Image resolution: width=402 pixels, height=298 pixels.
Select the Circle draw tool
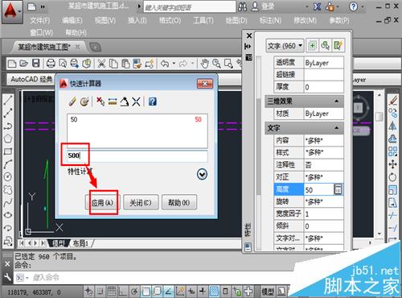8,176
